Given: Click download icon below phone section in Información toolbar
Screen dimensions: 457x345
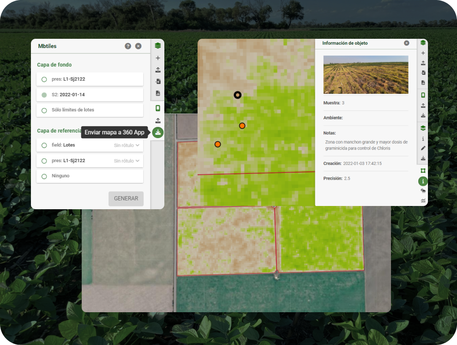Looking at the screenshot, I should pos(423,115).
